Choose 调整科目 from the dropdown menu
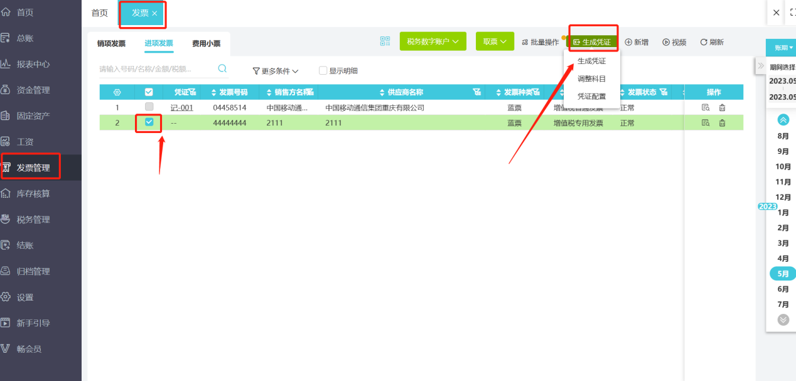Viewport: 796px width, 381px height. click(591, 78)
